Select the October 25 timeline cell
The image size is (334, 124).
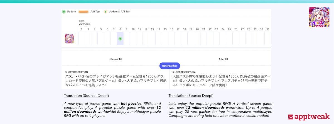tap(229, 38)
